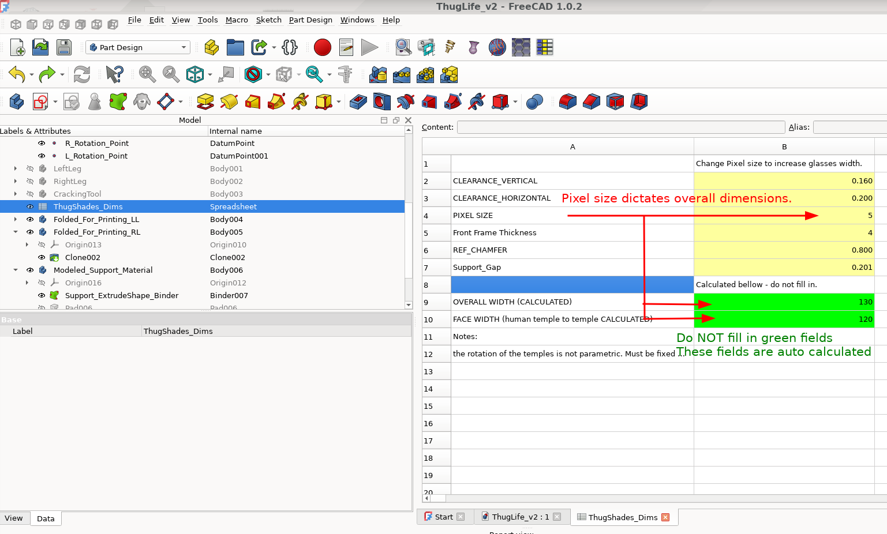Click the Create body icon
The width and height of the screenshot is (887, 534).
pos(17,102)
